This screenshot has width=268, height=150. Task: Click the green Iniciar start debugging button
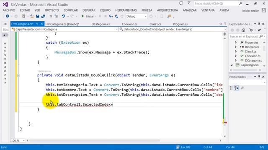point(88,16)
